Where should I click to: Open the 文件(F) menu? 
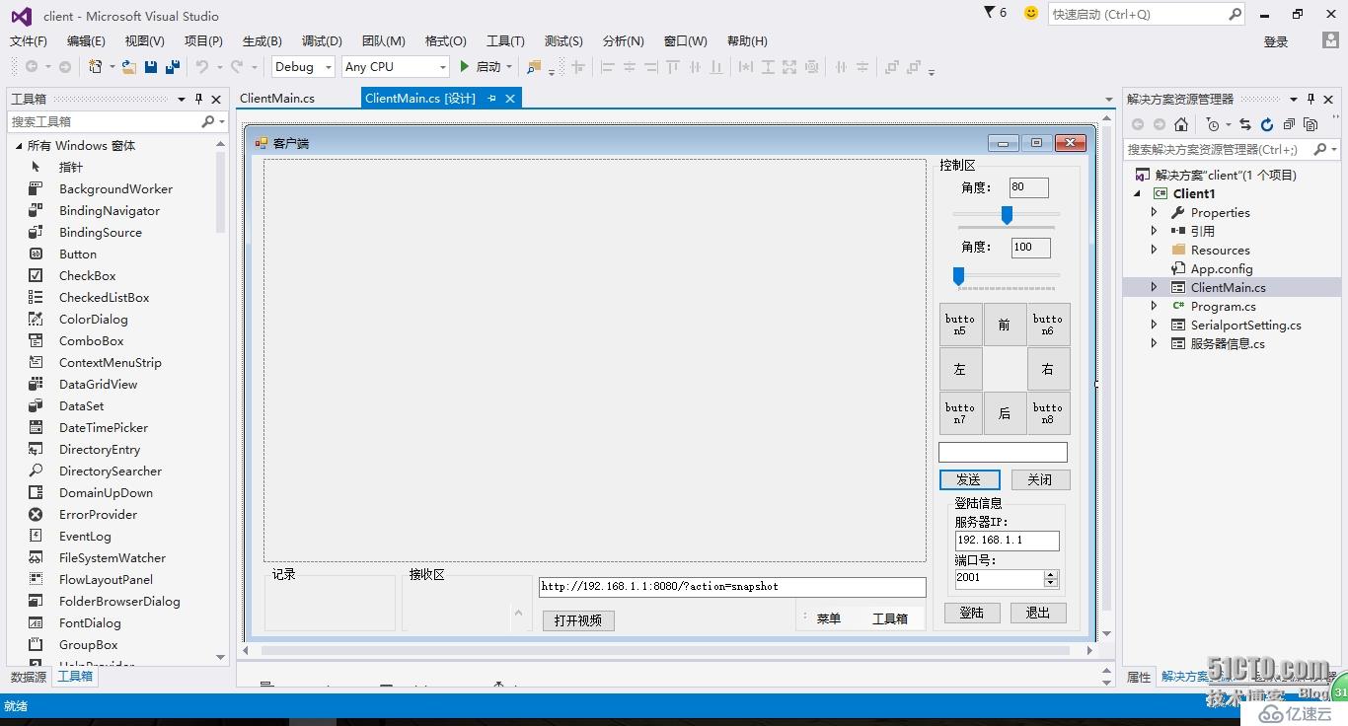pyautogui.click(x=29, y=40)
